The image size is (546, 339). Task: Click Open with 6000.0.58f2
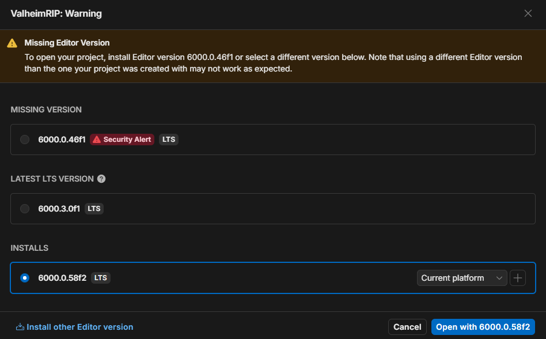point(483,326)
